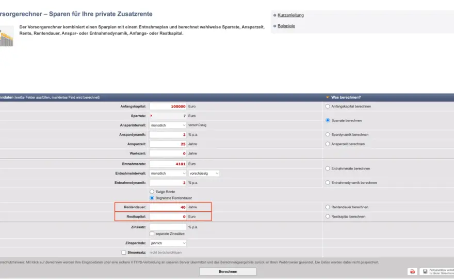Click the bar chart calculator logo

6,36
